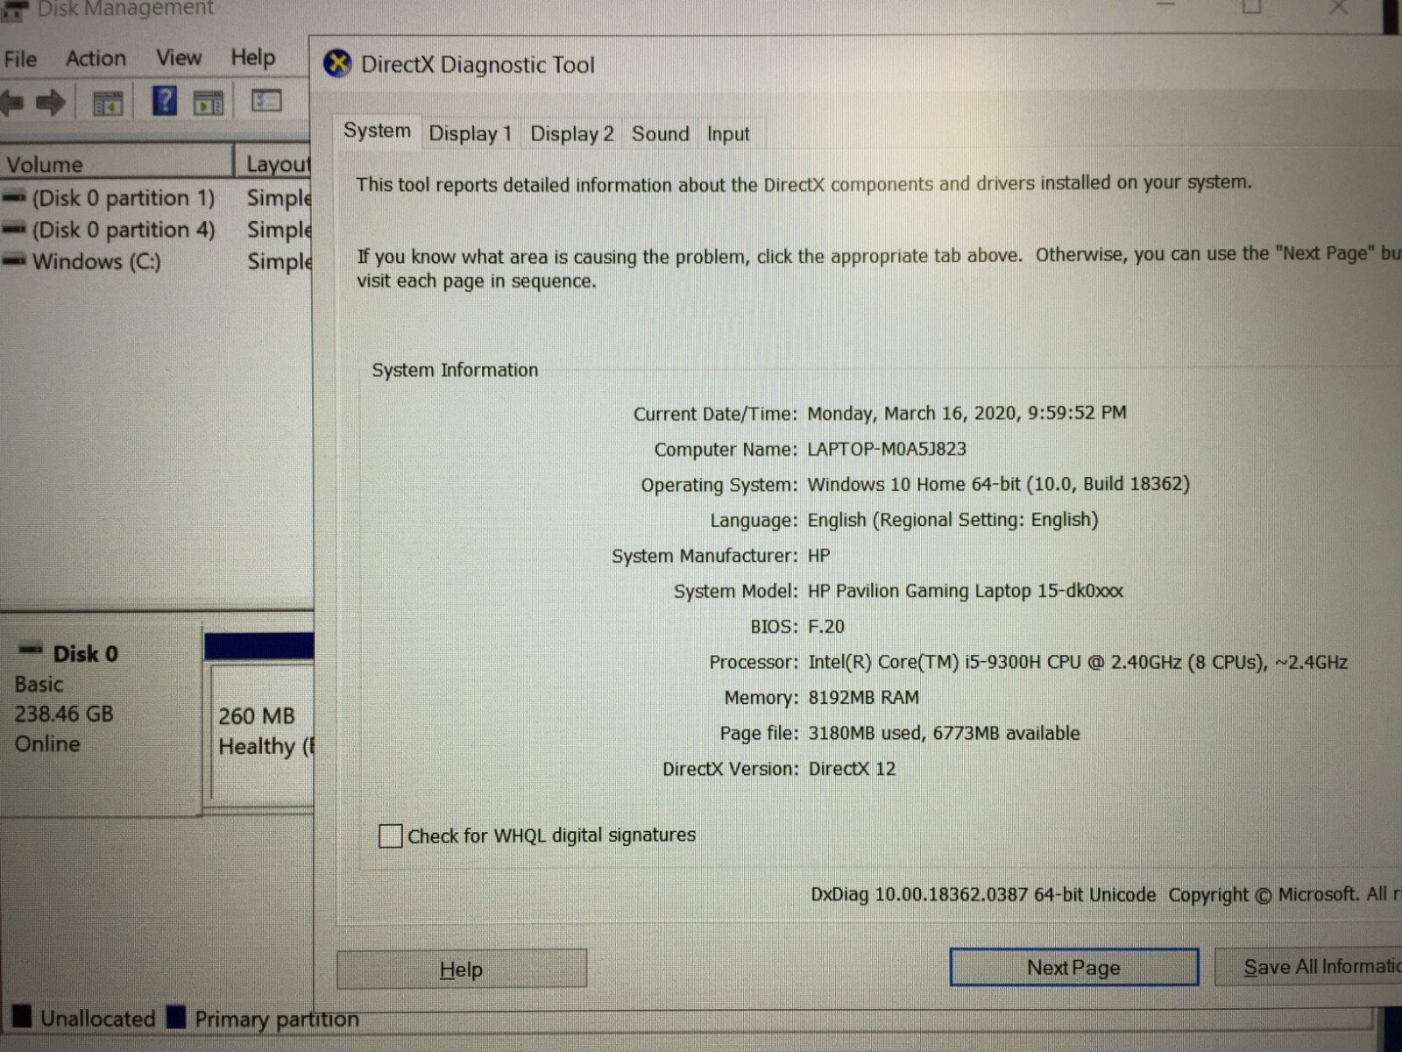Click the DirectX 12 version value

[852, 769]
